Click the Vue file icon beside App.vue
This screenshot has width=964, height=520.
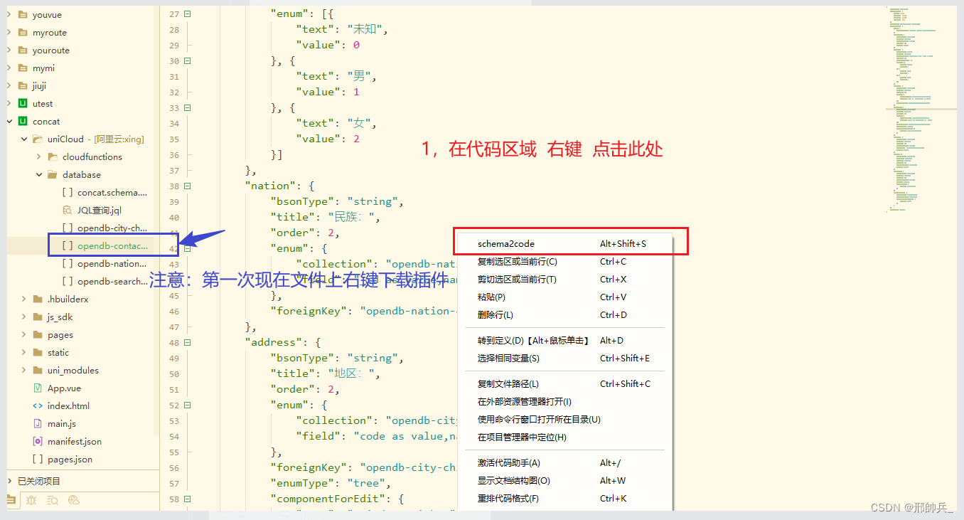38,388
